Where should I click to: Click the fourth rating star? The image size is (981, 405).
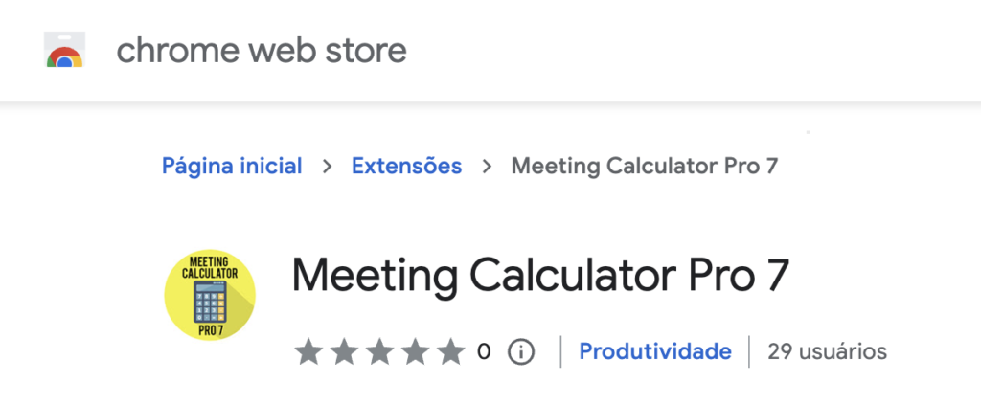(416, 352)
